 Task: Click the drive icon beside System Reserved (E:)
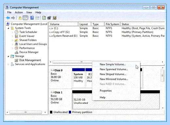point(51,36)
